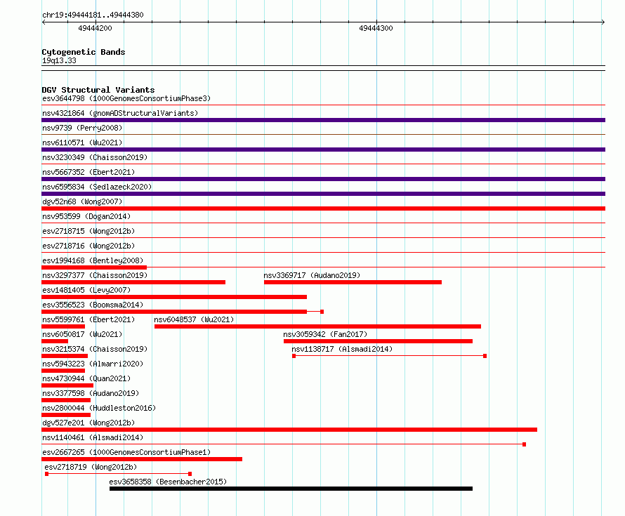The width and height of the screenshot is (625, 516).
Task: Open nsv3230349 (Chaisson2019) variant entry
Action: (95, 157)
